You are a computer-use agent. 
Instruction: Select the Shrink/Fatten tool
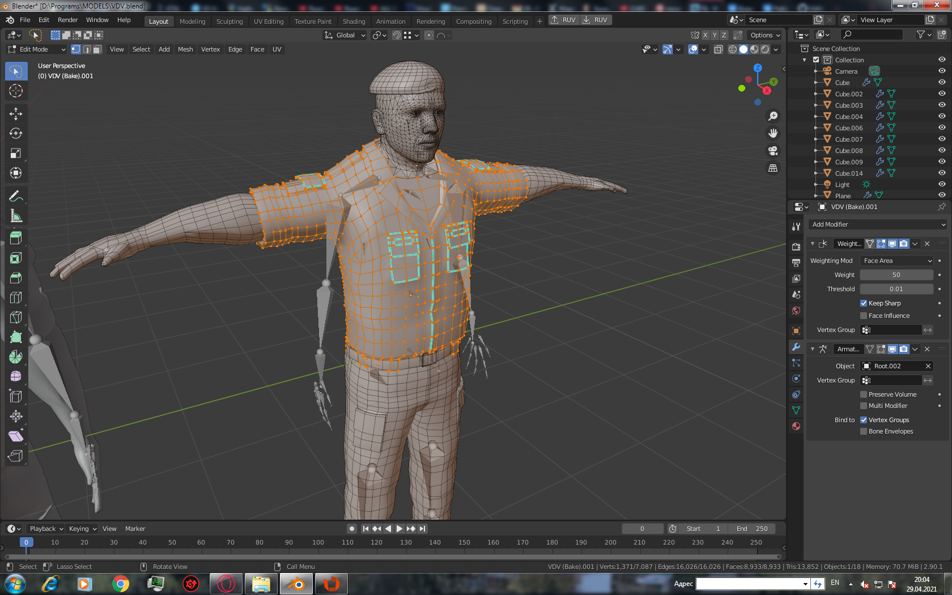coord(16,416)
